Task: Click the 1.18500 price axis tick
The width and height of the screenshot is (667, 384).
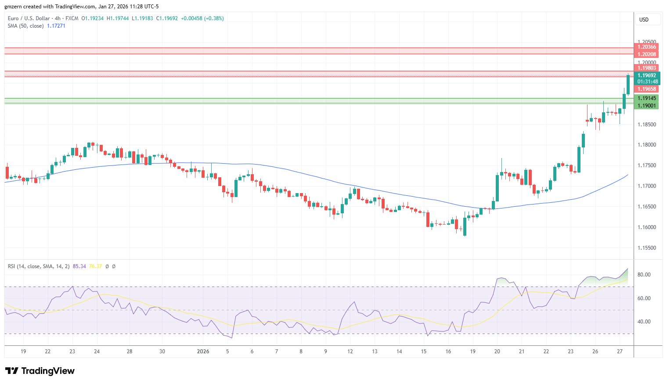Action: point(647,125)
